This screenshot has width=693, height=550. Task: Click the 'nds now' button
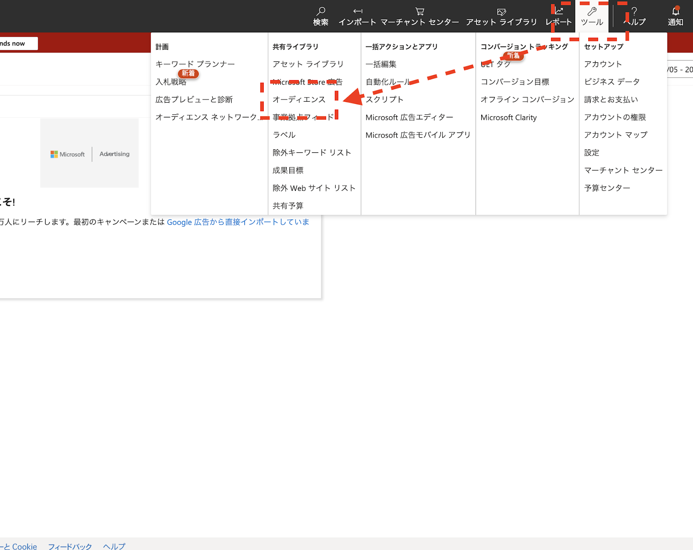tap(19, 43)
